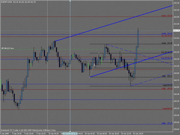This screenshot has height=135, width=180.
Task: Click the 159.65 price scale value
Action: (x=177, y=129)
